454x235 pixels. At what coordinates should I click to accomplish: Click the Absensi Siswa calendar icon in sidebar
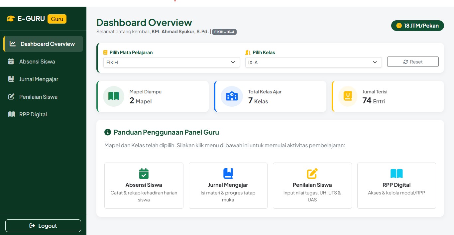point(11,61)
